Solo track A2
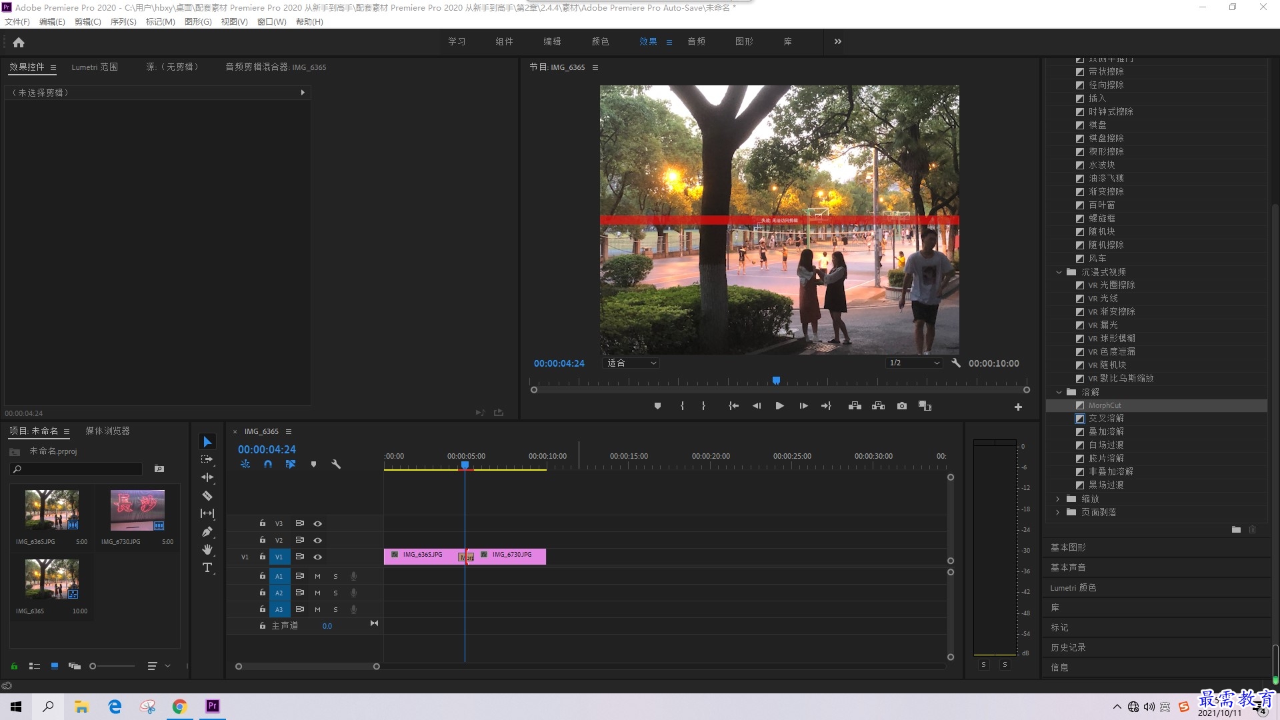The image size is (1280, 720). tap(335, 593)
